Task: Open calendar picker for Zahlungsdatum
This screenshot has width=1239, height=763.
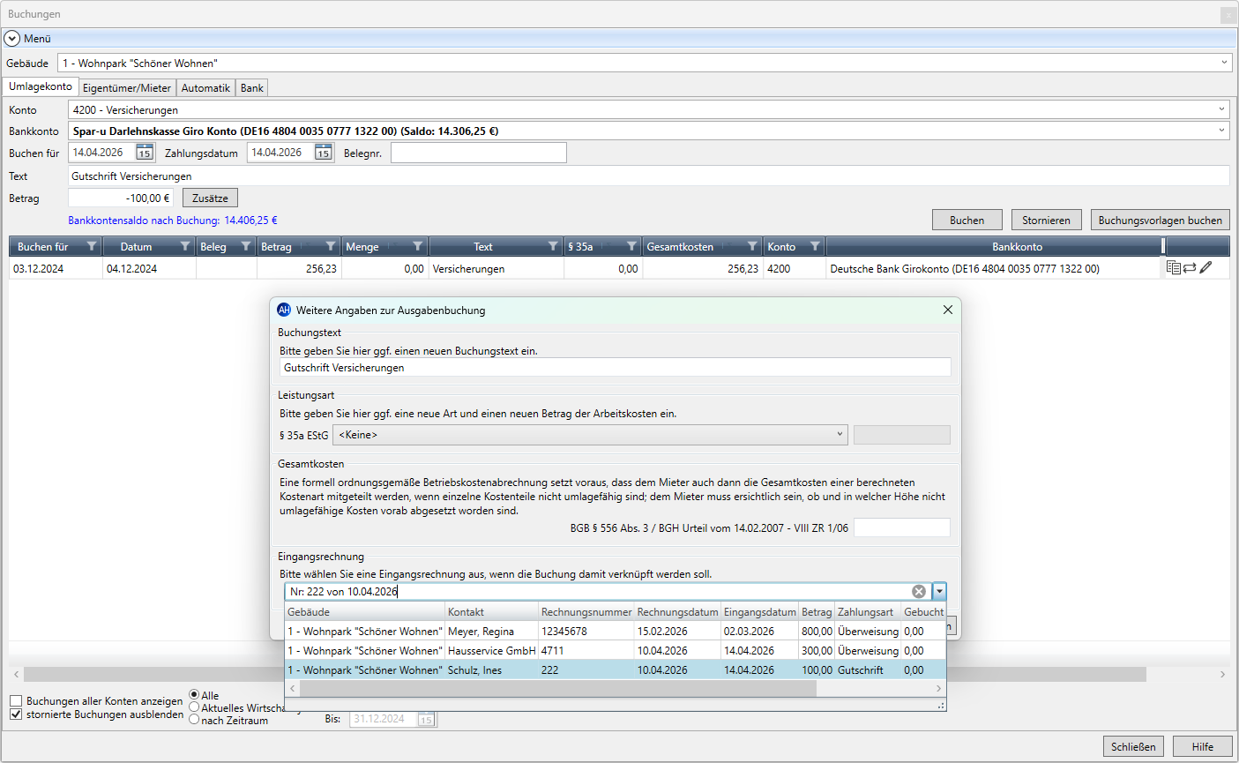Action: point(324,153)
